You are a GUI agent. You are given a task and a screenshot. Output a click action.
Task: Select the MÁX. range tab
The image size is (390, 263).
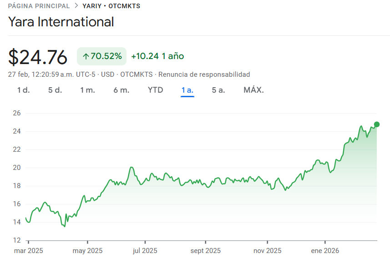tap(253, 90)
